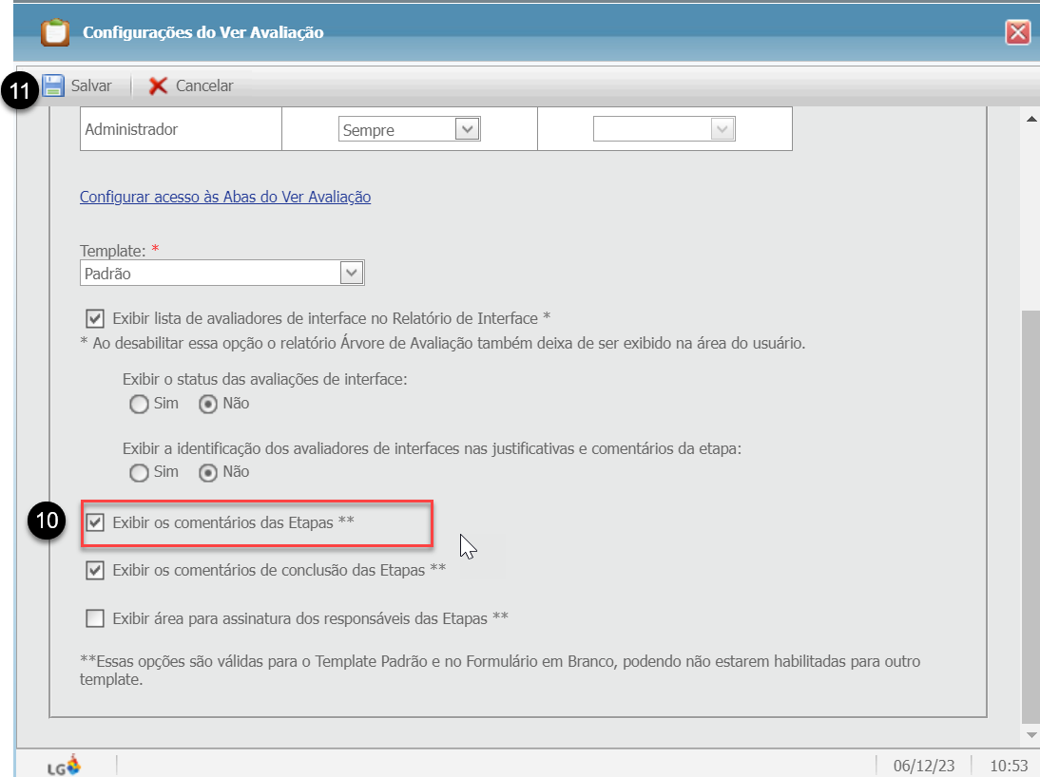Select Não for identificação dos avaliadores de interfaces
Image resolution: width=1040 pixels, height=777 pixels.
[207, 472]
